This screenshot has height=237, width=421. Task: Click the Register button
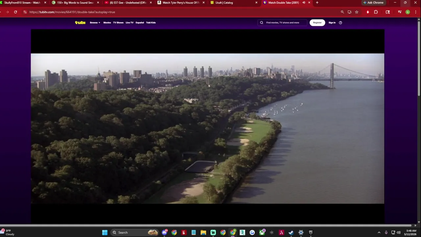[317, 23]
